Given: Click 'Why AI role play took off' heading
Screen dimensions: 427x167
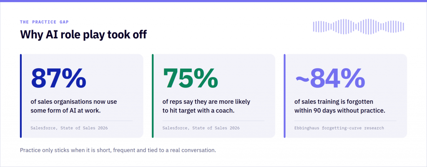Looking at the screenshot, I should (x=83, y=35).
